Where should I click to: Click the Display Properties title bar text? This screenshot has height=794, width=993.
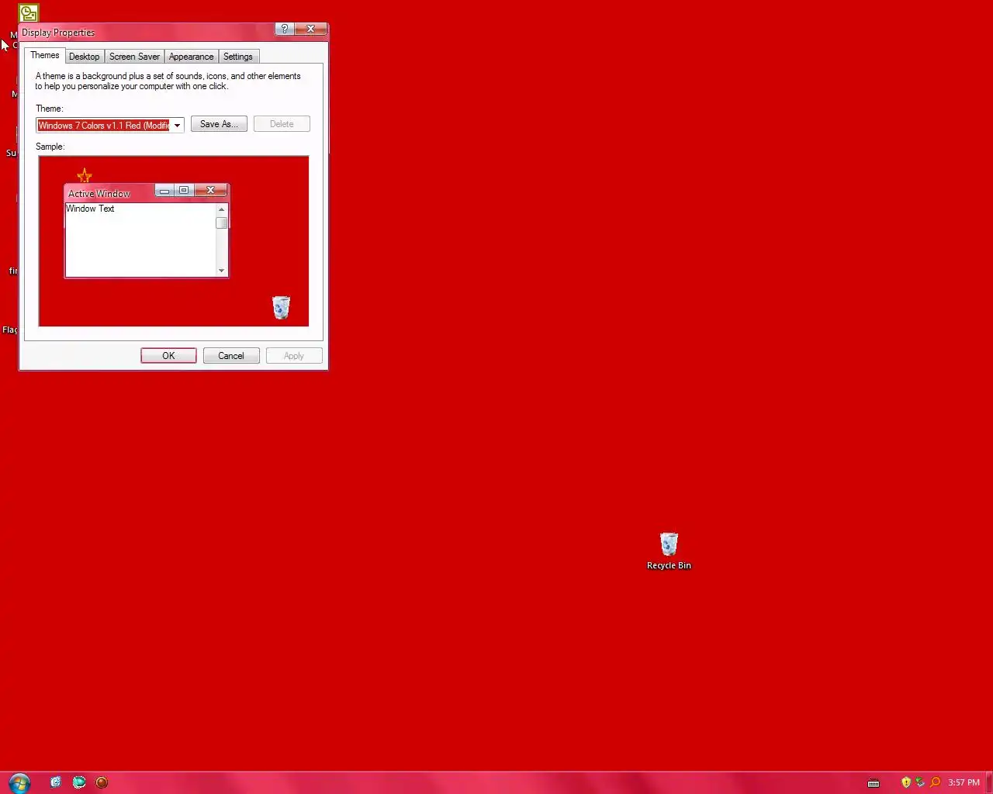(58, 33)
